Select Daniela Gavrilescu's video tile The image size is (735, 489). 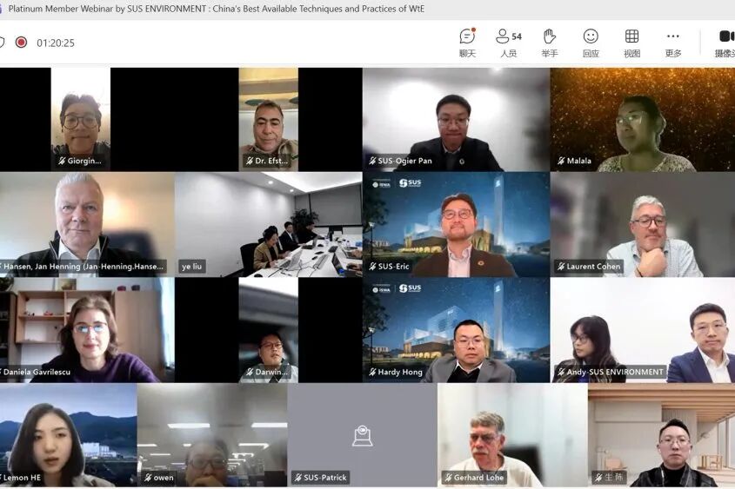(87, 330)
